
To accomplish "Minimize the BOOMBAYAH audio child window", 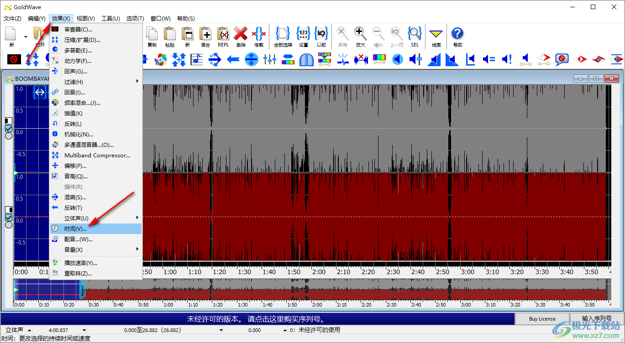I will [x=580, y=78].
